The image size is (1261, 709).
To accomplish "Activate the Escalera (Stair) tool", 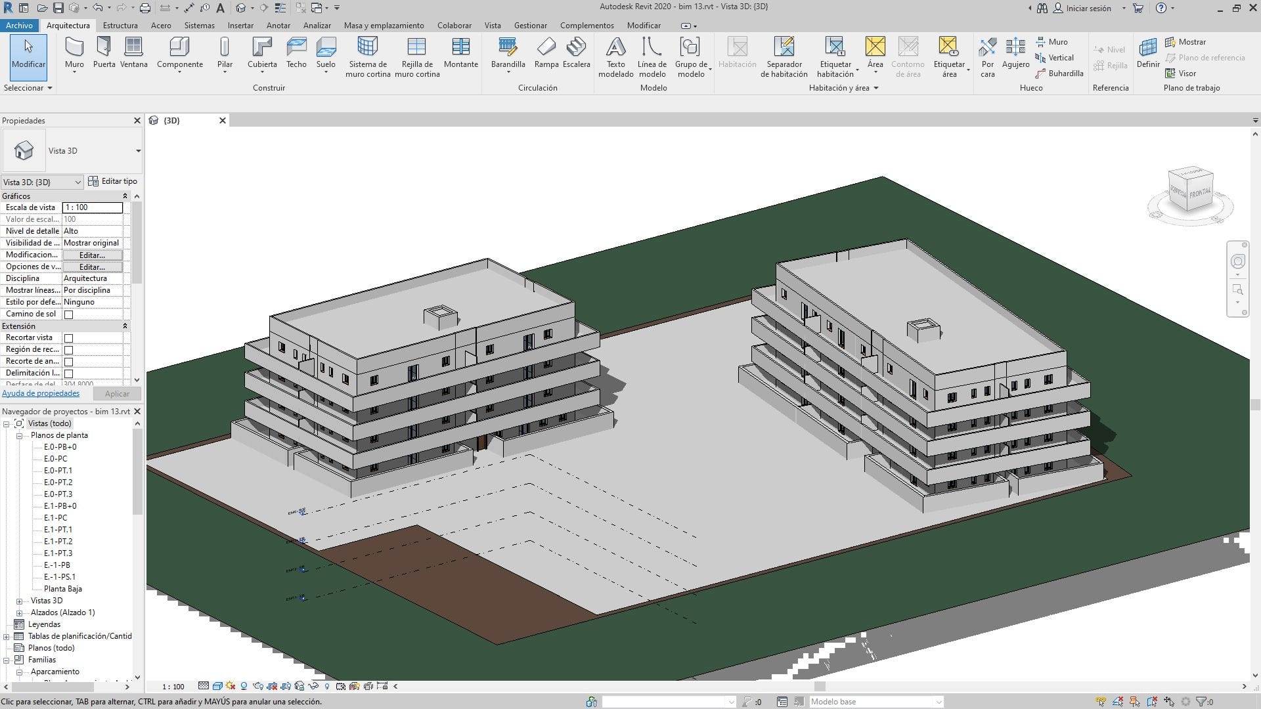I will 577,53.
